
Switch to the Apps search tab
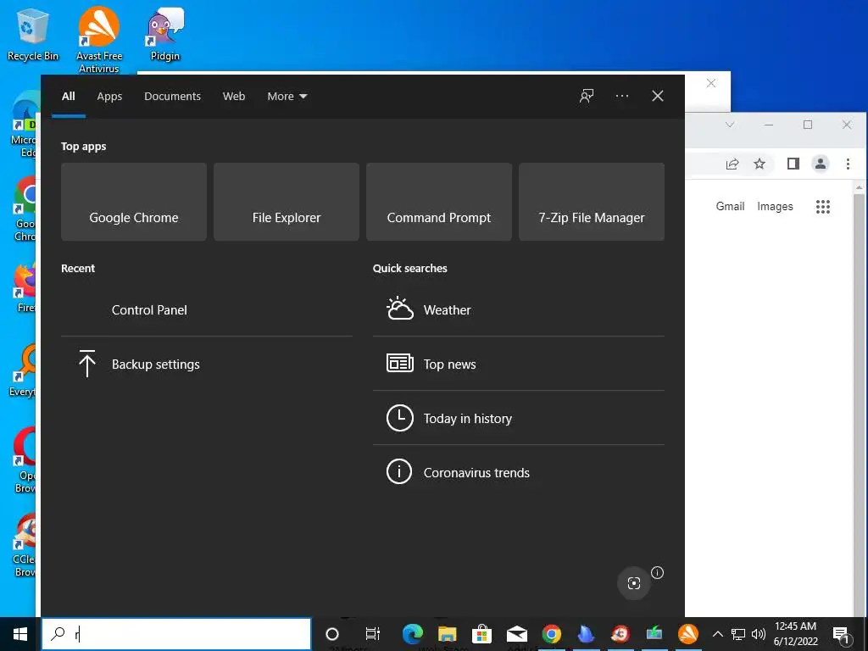(x=109, y=97)
